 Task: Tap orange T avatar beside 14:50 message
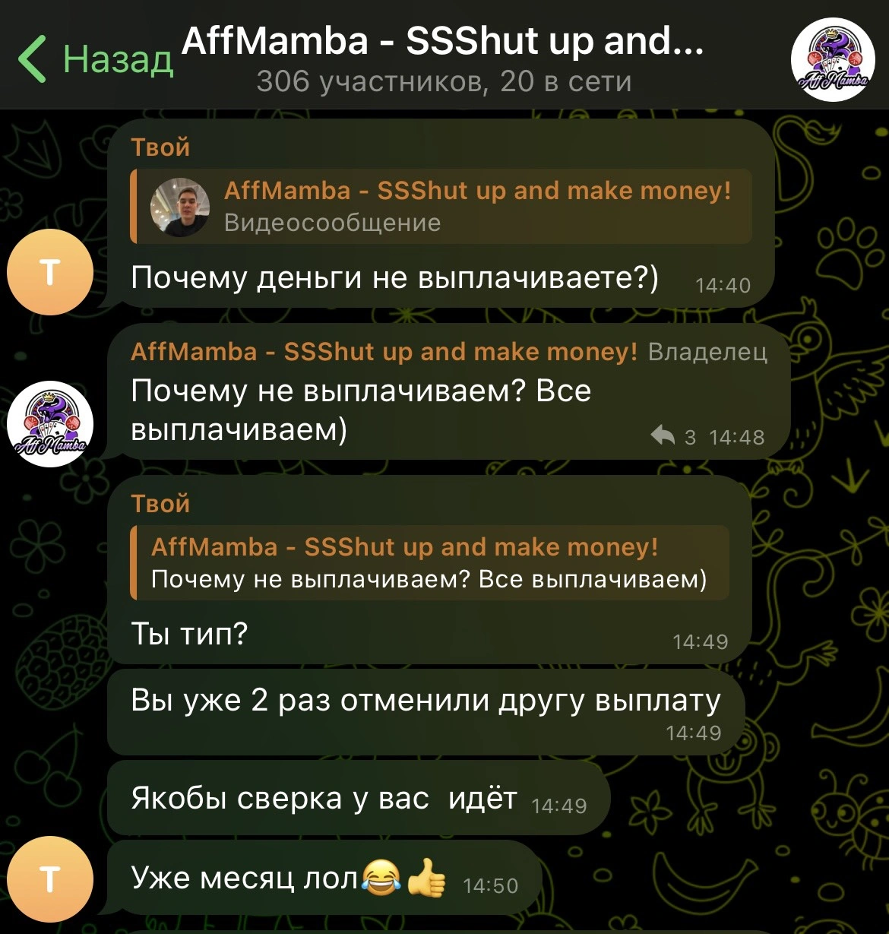pos(50,879)
